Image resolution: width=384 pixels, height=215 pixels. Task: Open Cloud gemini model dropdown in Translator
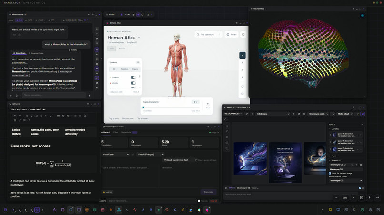coord(180,160)
